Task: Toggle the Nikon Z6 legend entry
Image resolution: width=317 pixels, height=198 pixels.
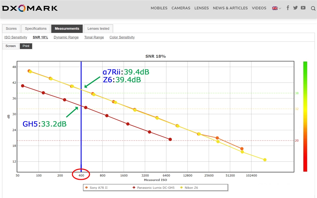Action: 189,188
